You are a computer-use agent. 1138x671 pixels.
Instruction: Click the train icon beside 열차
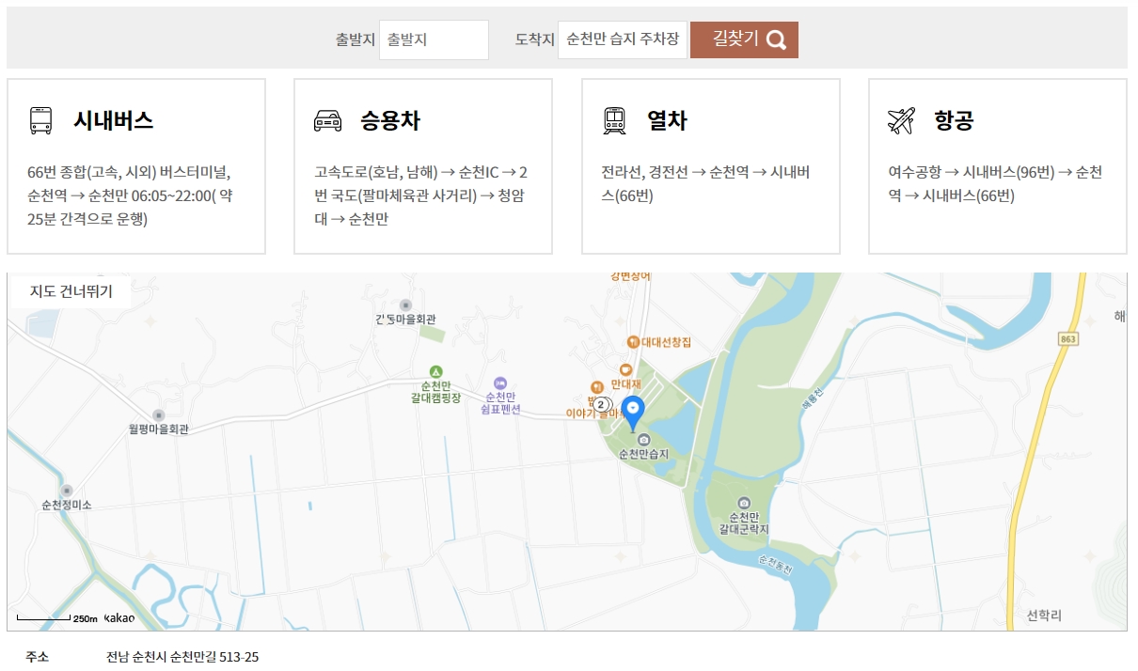pyautogui.click(x=615, y=119)
